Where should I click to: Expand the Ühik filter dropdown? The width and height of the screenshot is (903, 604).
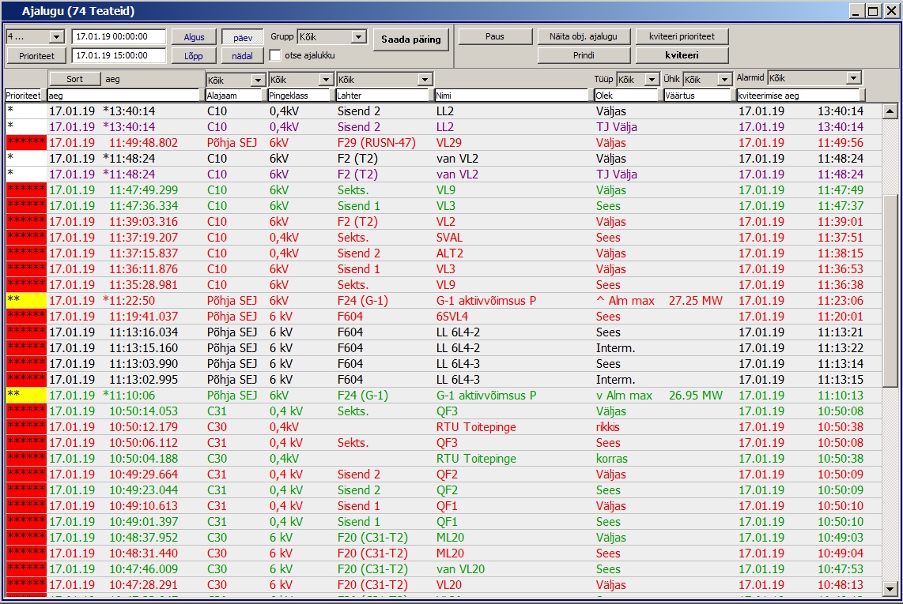click(724, 80)
